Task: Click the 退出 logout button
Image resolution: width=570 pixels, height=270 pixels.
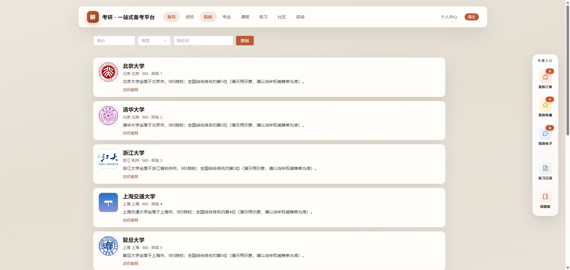Action: pos(471,17)
